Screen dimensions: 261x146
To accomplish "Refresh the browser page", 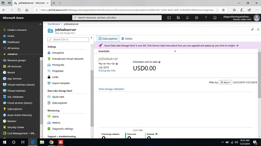I will pos(19,10).
